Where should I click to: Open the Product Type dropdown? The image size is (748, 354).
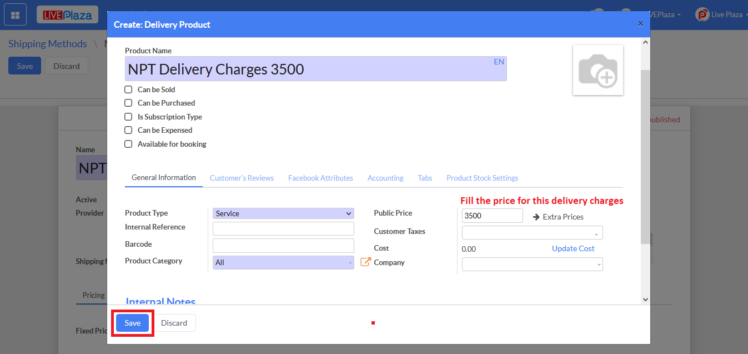[x=283, y=213]
